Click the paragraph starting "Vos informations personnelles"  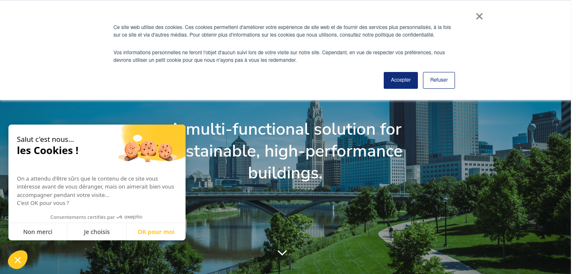click(x=279, y=56)
